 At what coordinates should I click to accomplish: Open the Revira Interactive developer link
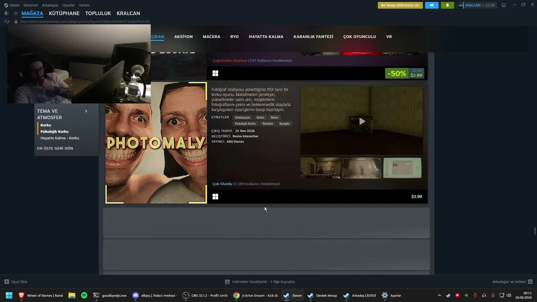[245, 136]
